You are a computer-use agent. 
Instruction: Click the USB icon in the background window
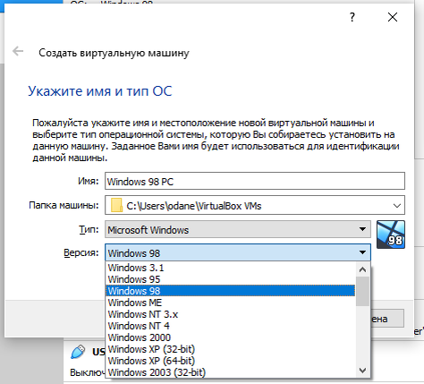coord(78,352)
